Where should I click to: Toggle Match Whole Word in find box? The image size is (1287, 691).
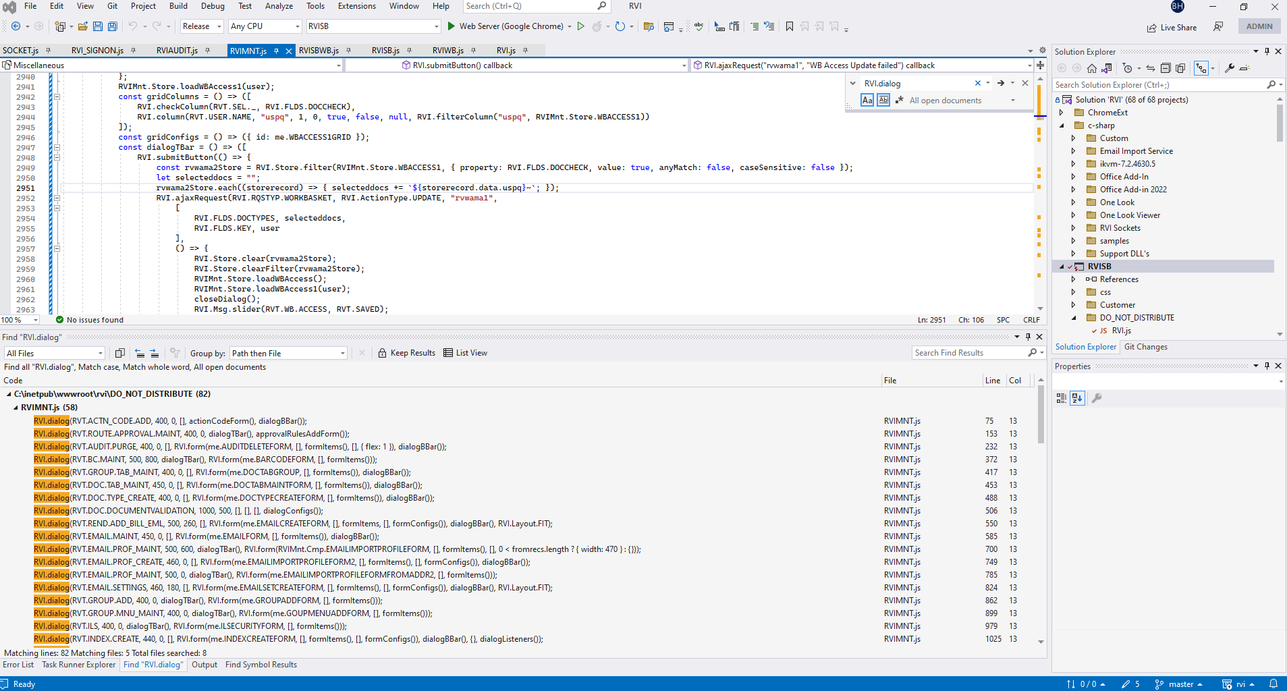coord(883,100)
